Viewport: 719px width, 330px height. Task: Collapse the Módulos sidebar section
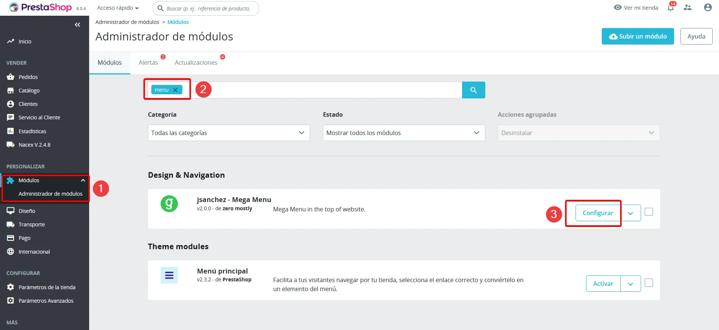(83, 180)
